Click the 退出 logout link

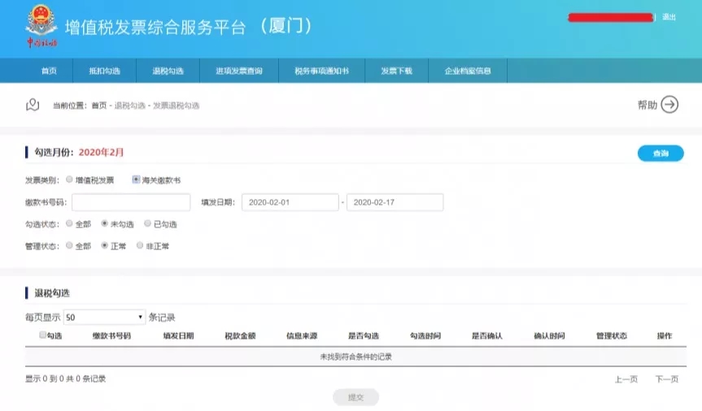(669, 17)
